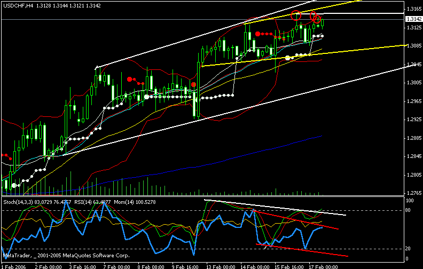Screen dimensions: 423x269
Task: Click the 1 Feb 2006 date label
Action: (14, 266)
